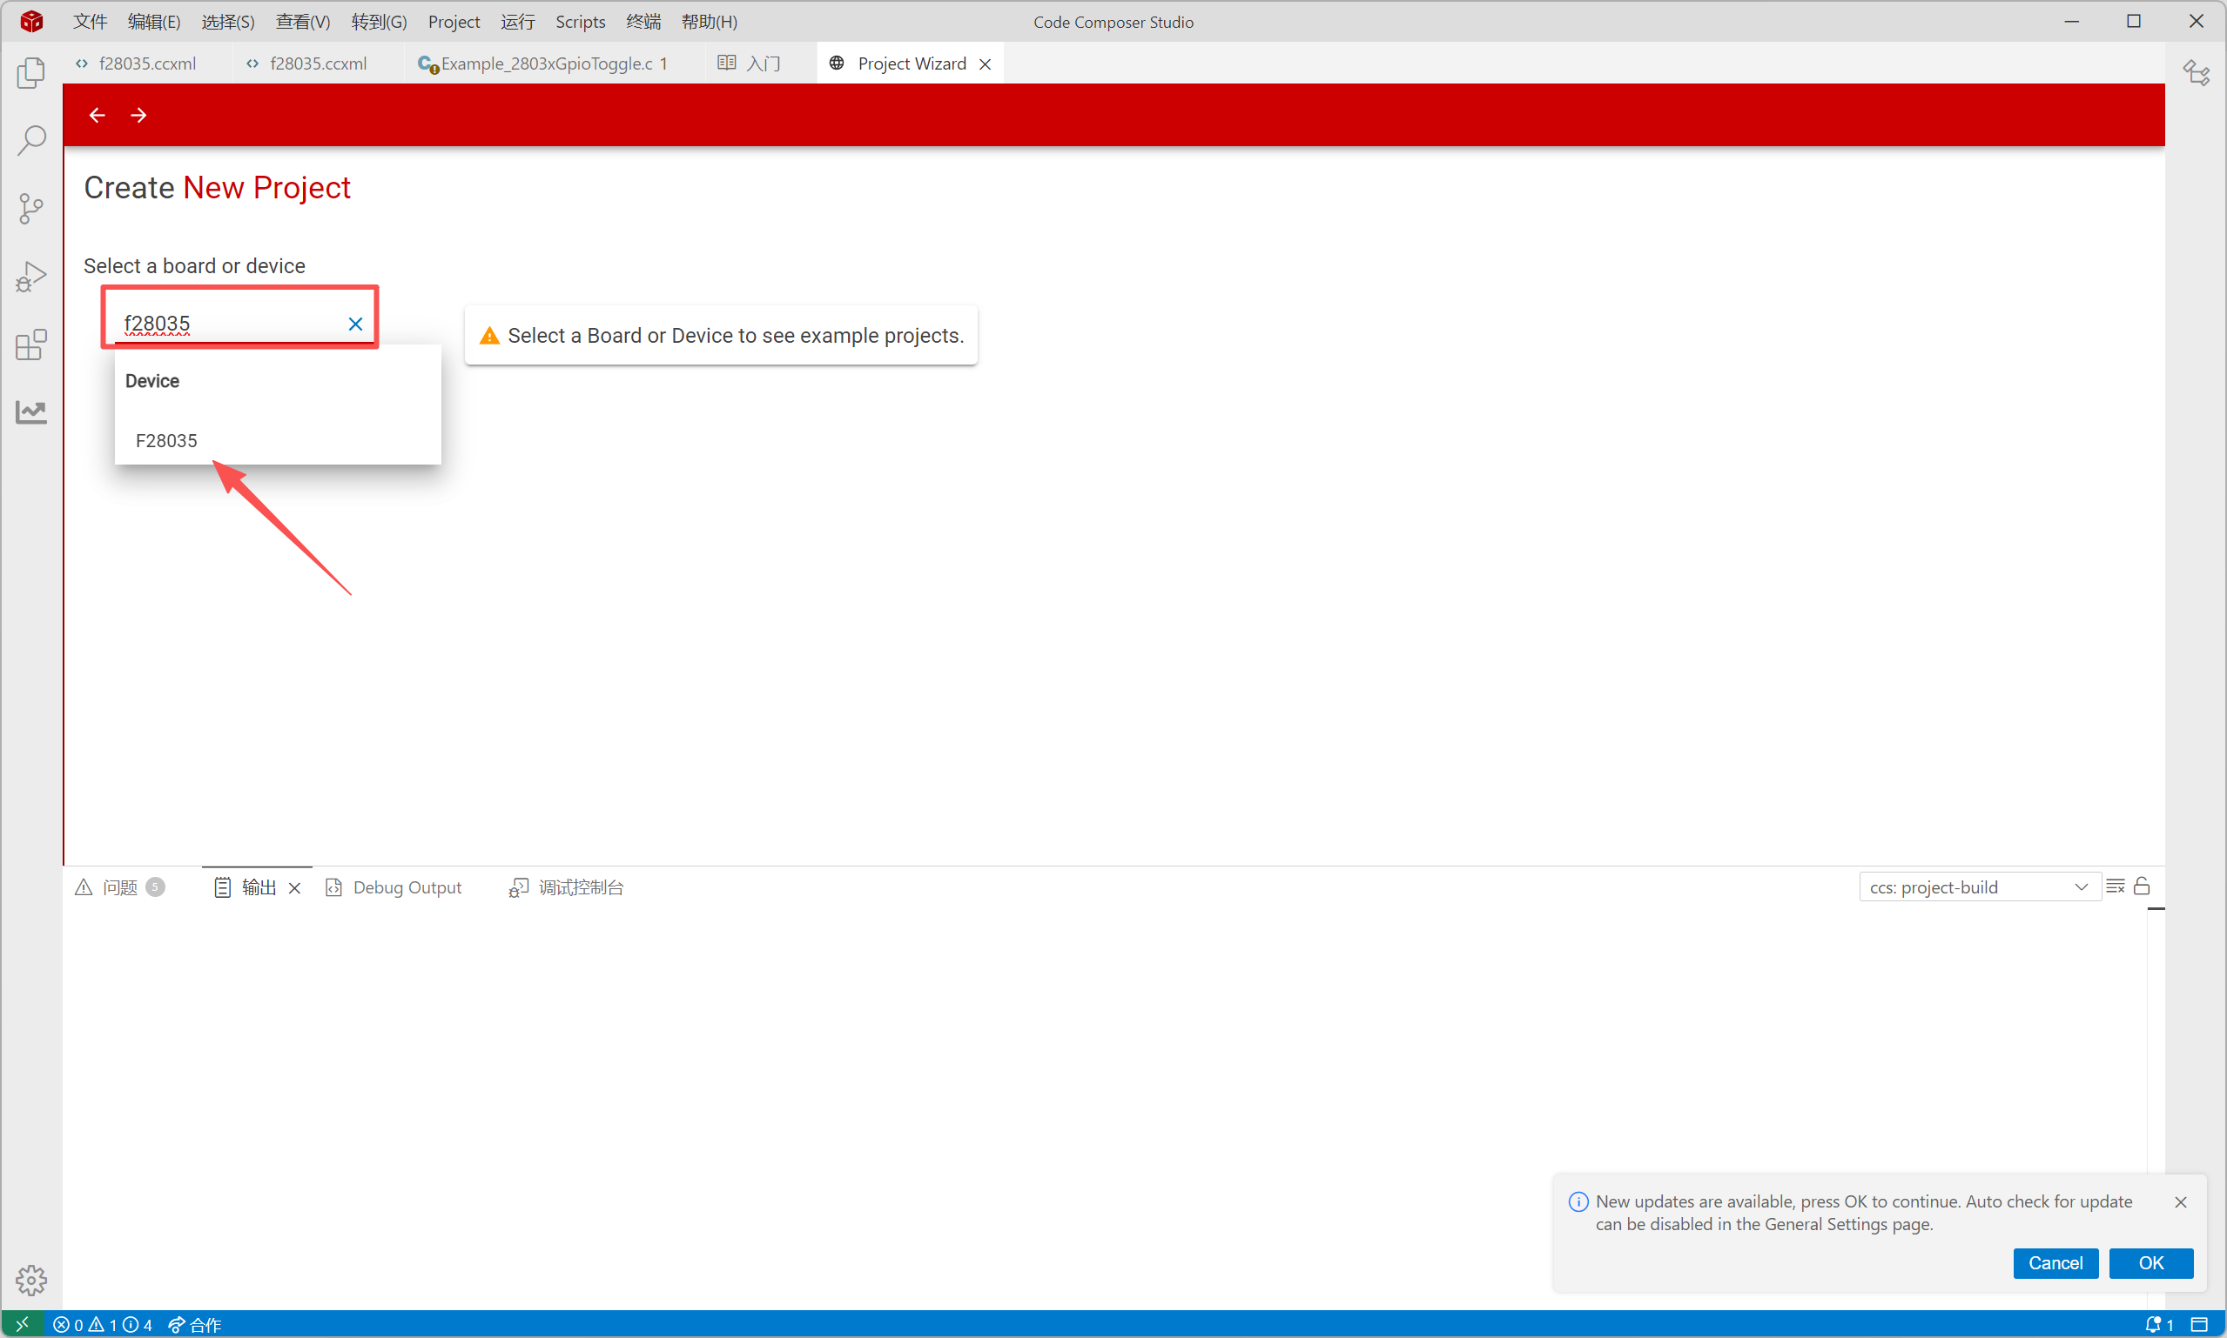
Task: Clear the f28035 search text with X
Action: click(355, 324)
